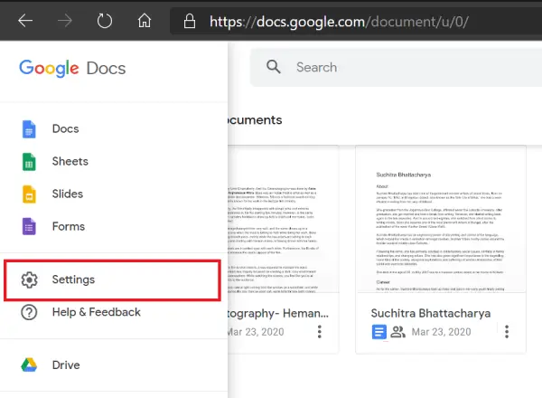Click the Google Docs logo
542x398 pixels.
72,68
